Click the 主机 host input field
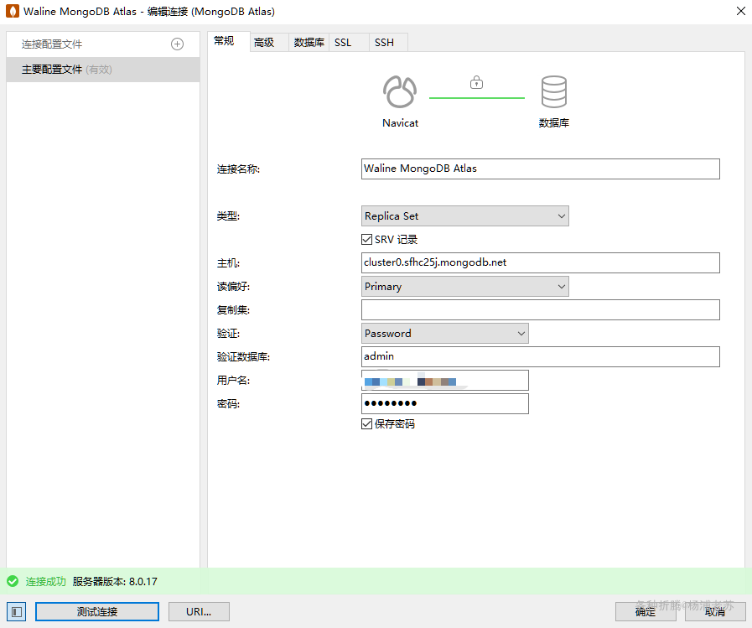Image resolution: width=752 pixels, height=628 pixels. pyautogui.click(x=540, y=263)
